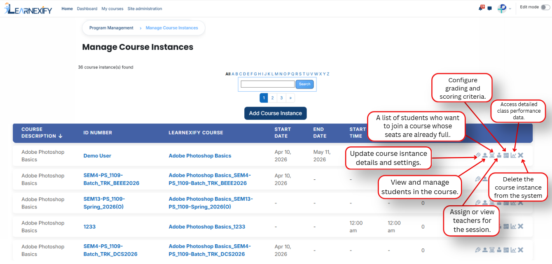Click the Search button
This screenshot has height=264, width=552.
pyautogui.click(x=305, y=84)
